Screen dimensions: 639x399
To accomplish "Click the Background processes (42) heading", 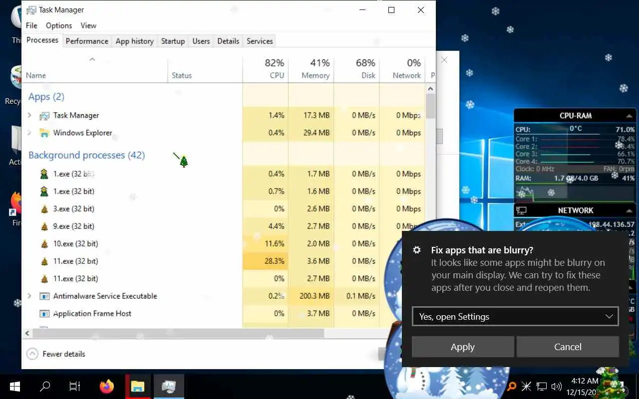I will [86, 155].
